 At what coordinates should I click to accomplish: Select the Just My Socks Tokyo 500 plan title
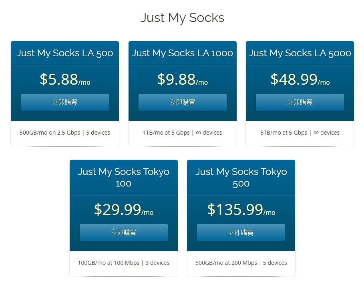241,177
